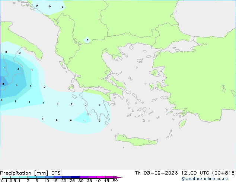Click the '15' legend scale label

click(x=55, y=181)
